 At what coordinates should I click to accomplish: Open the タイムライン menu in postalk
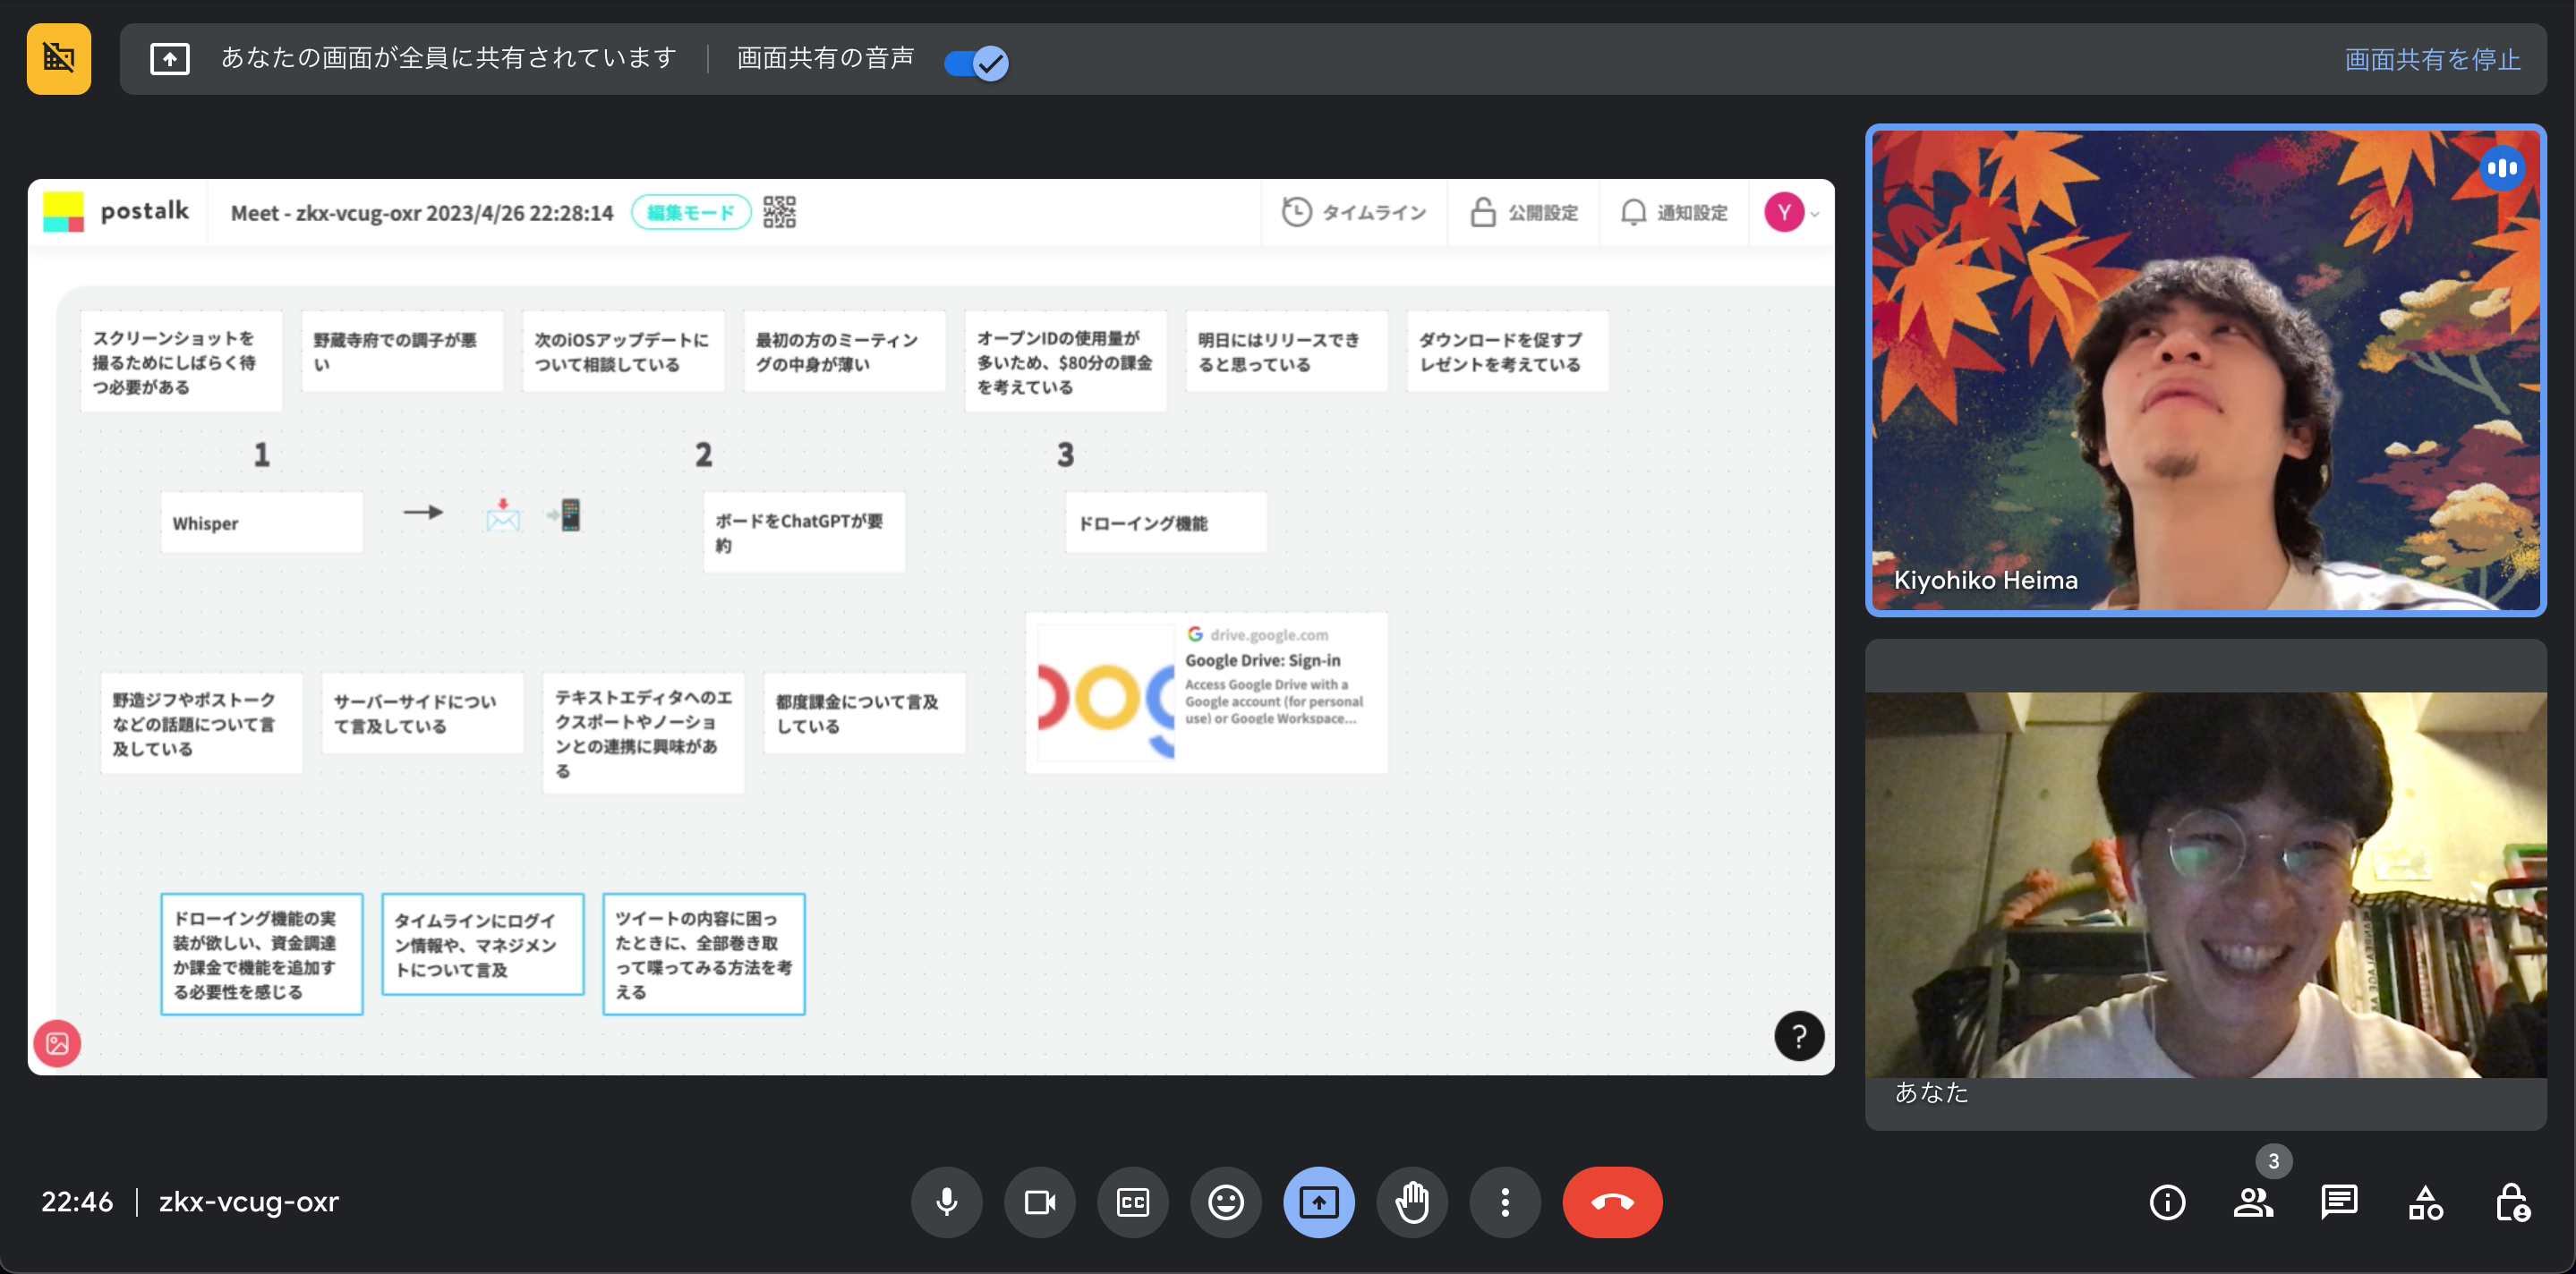(1354, 212)
